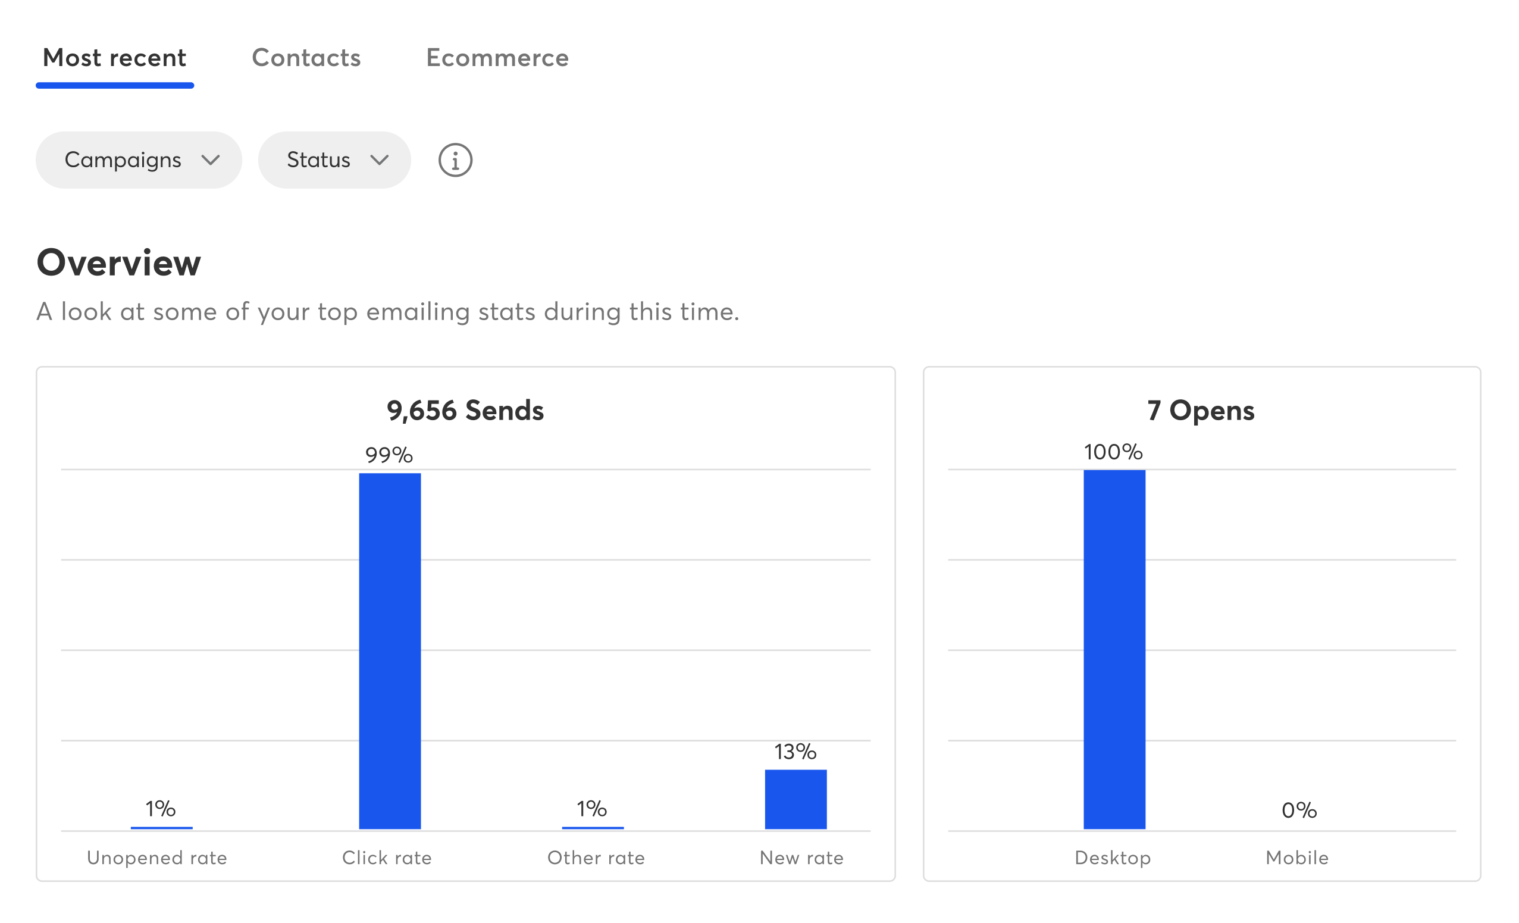Select the Unopened rate bar line

coord(161,827)
